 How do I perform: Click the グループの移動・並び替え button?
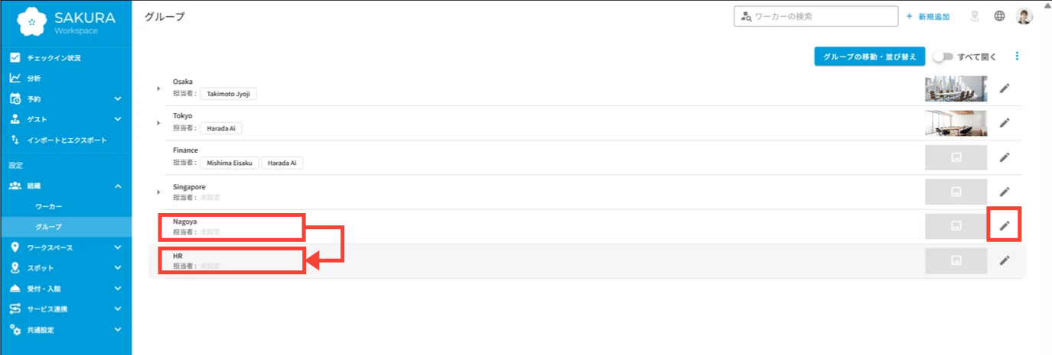(870, 56)
